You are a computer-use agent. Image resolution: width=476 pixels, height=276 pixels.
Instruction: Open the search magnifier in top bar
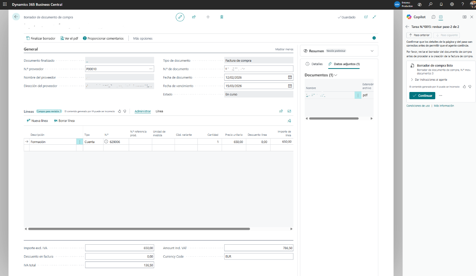point(430,4)
